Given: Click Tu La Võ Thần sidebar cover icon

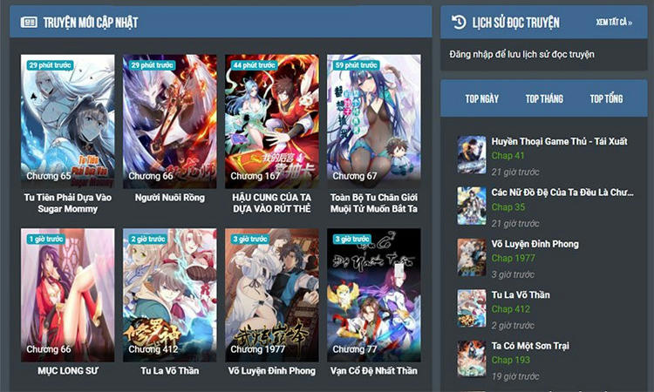Looking at the screenshot, I should coord(472,308).
